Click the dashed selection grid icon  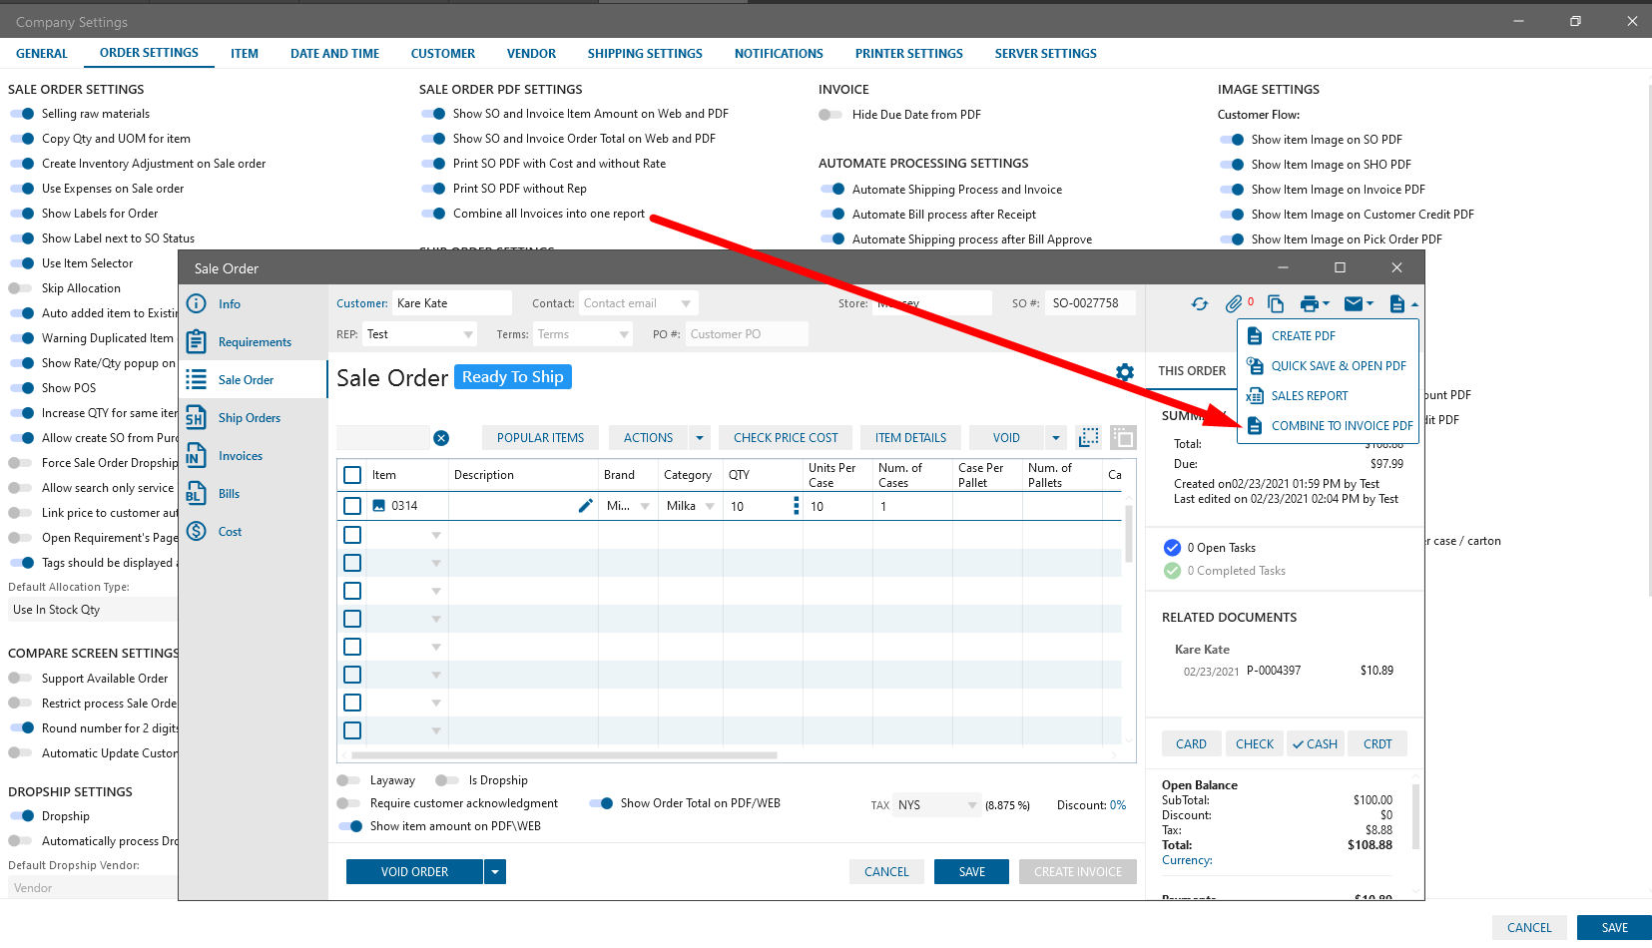1089,437
